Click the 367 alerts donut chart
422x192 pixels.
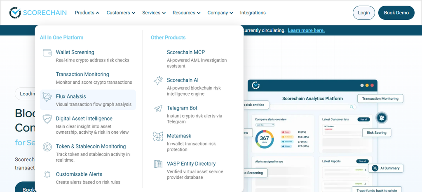(264, 139)
